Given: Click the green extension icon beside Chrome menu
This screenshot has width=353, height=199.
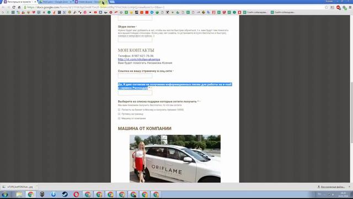Looking at the screenshot, I should pos(344,8).
